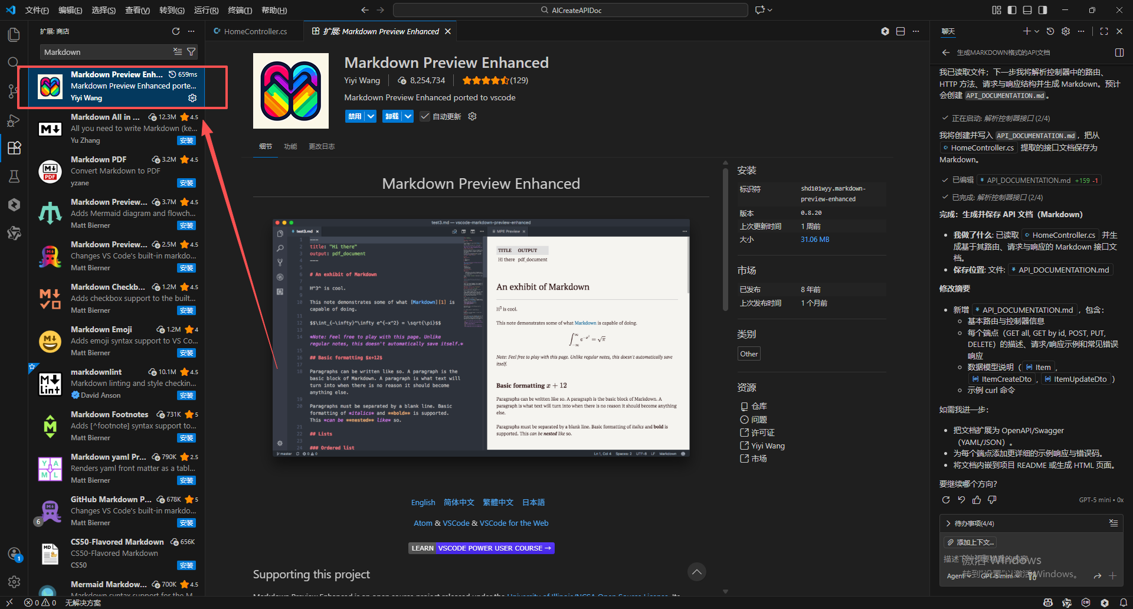Open the Source Control view
The height and width of the screenshot is (609, 1133).
coord(14,91)
